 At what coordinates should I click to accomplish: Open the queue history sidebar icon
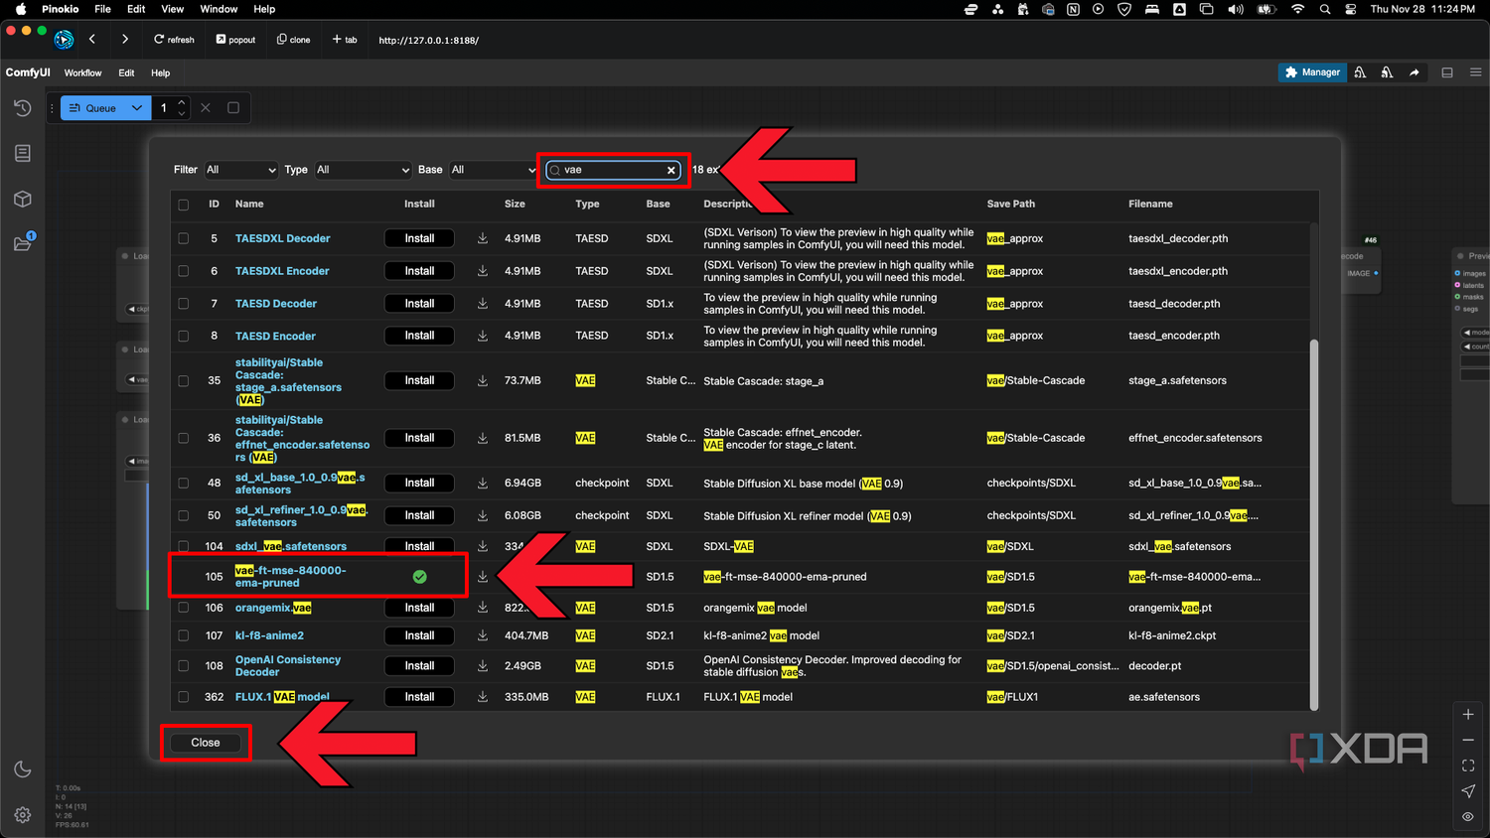(x=23, y=108)
